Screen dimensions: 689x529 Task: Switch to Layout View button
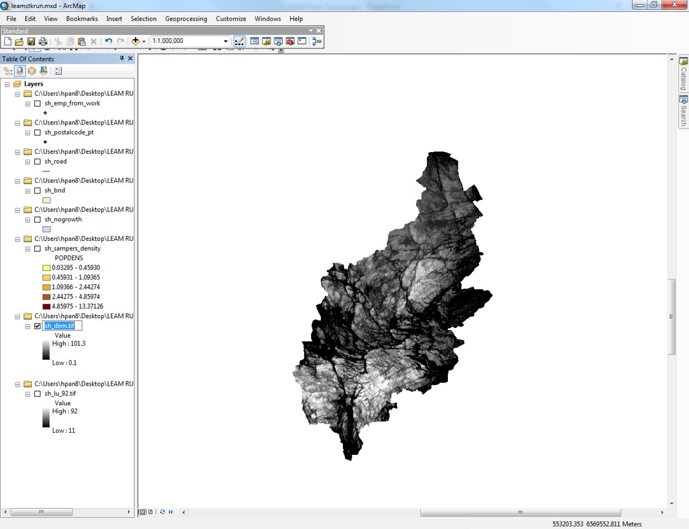coord(150,512)
